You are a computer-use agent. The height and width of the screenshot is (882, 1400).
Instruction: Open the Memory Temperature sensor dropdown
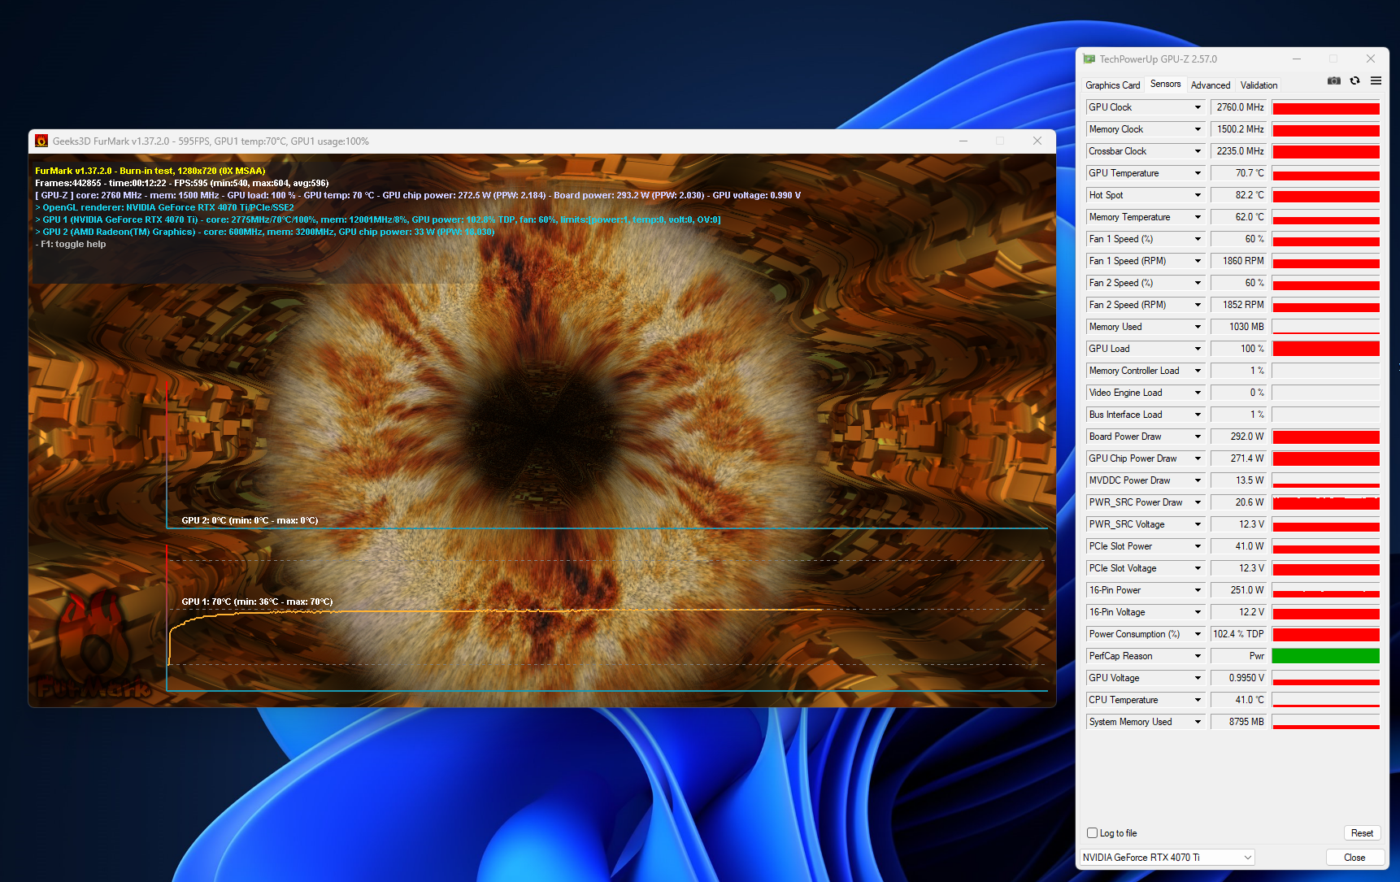click(x=1198, y=217)
